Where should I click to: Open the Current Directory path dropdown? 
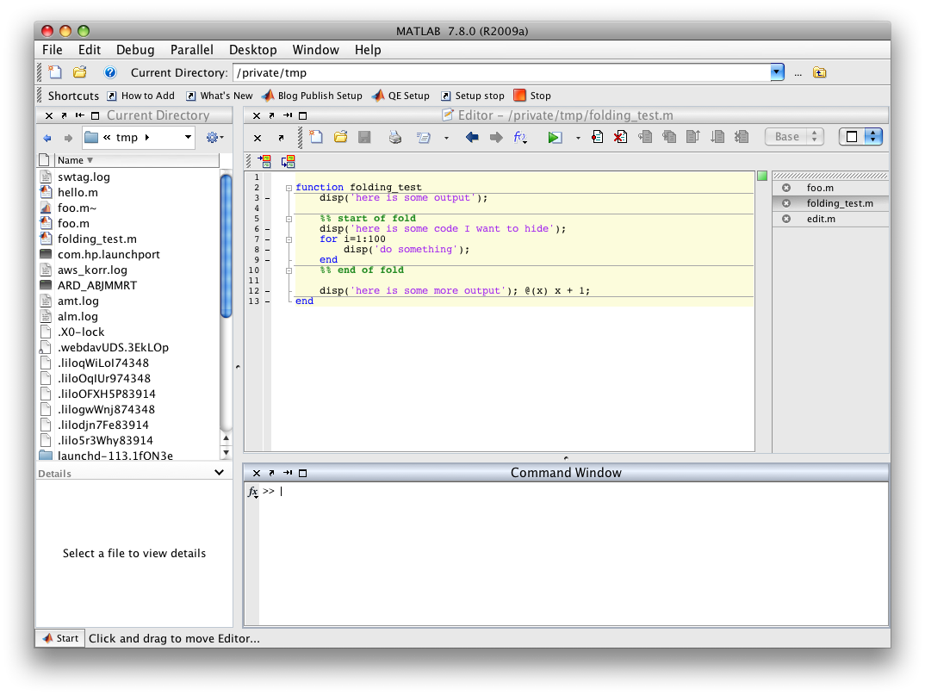click(777, 73)
